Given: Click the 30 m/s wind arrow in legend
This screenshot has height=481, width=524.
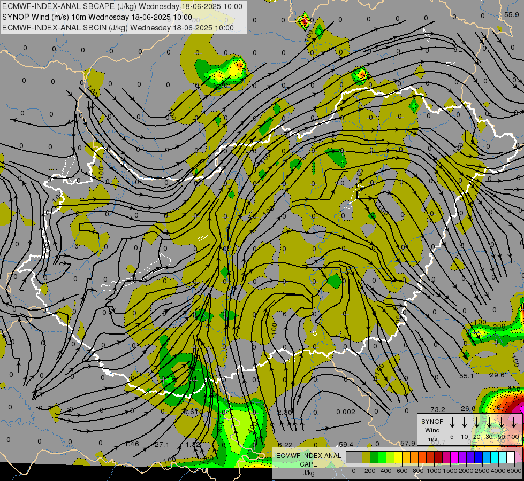Looking at the screenshot, I should [x=489, y=422].
